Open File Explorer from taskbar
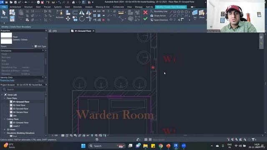 145,146
